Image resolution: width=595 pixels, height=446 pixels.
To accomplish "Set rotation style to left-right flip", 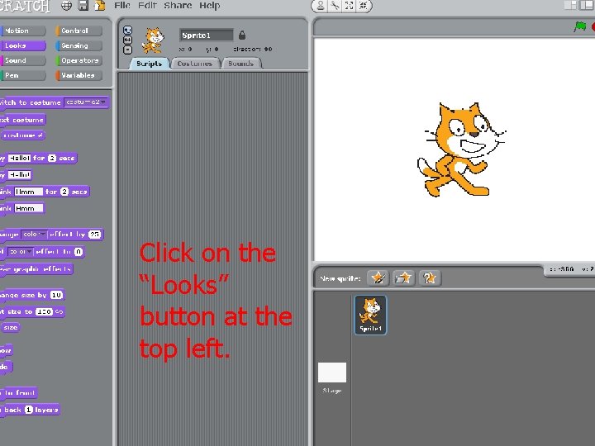I will tap(128, 40).
